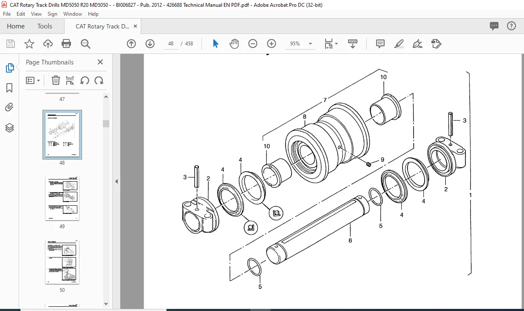Screen dimensions: 524x311
Task: Delete selected pages with trash icon
Action: tap(56, 80)
